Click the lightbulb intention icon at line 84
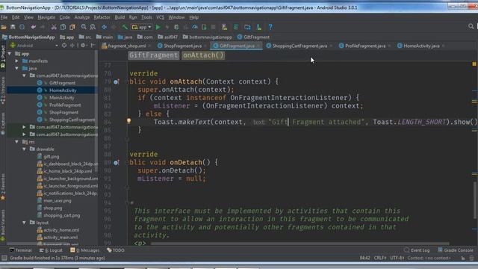 point(129,121)
